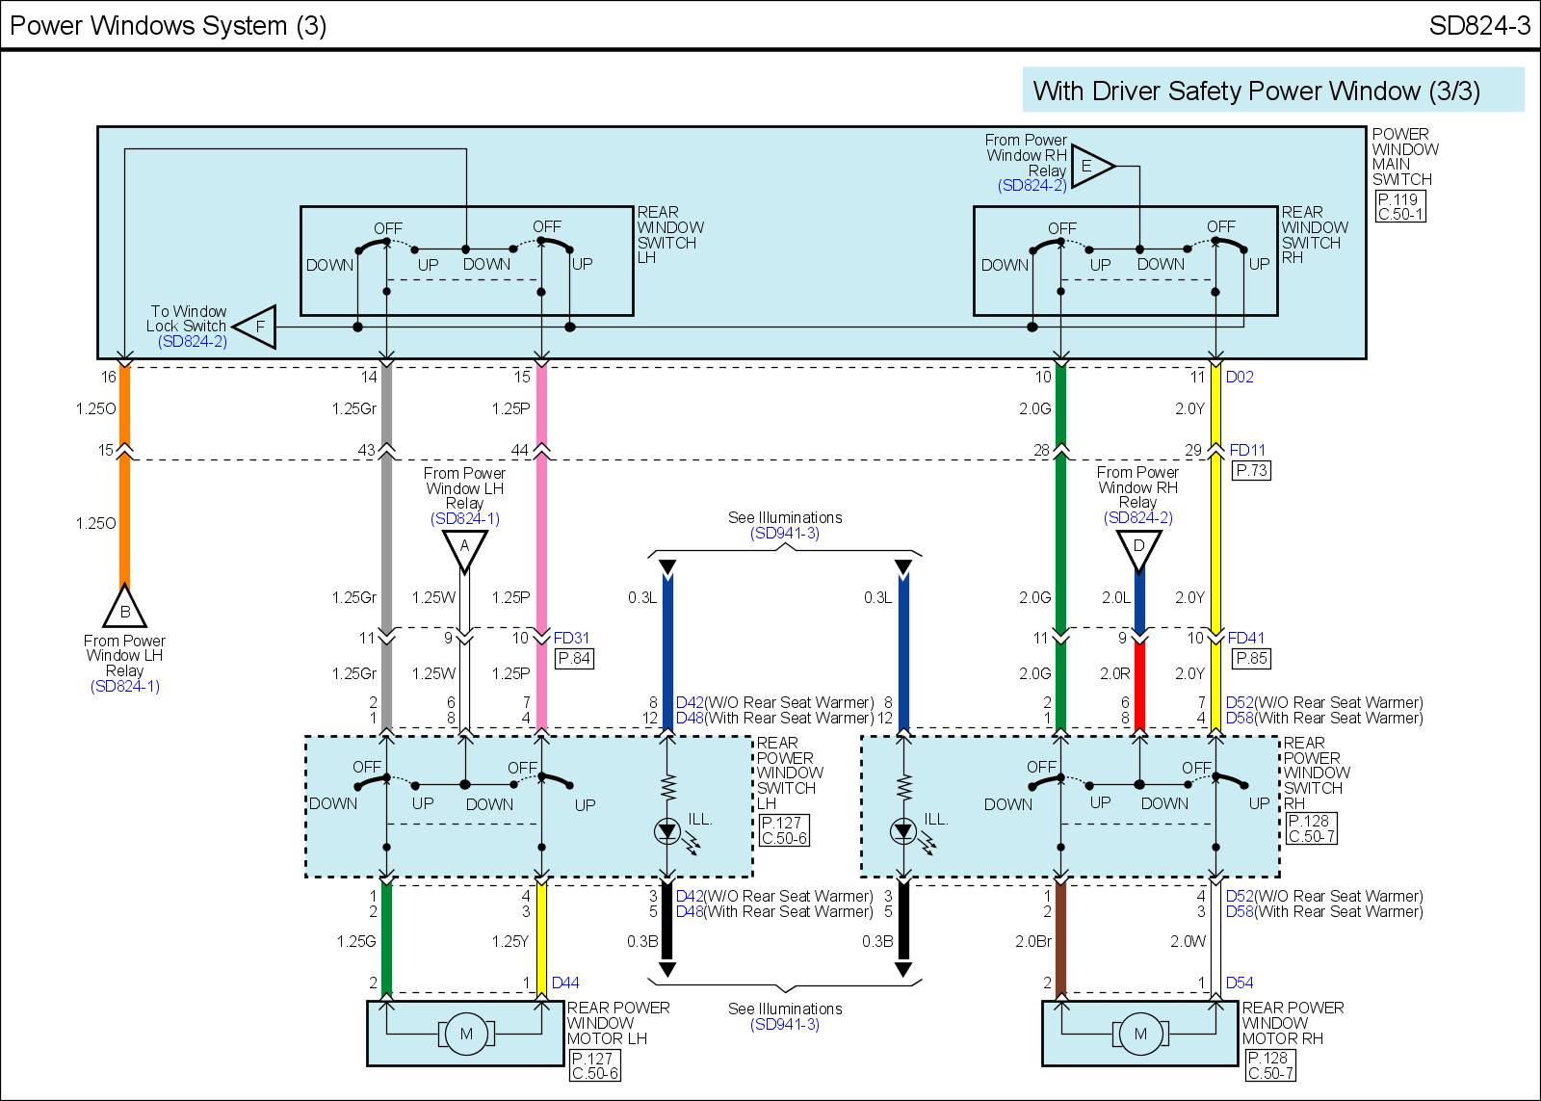Click the triangle E arrow symbol
This screenshot has height=1101, width=1541.
[1089, 167]
